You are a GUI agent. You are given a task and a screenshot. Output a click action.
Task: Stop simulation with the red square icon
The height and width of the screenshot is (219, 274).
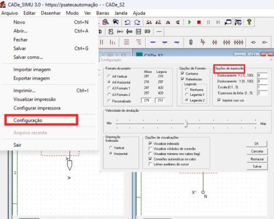(x=199, y=22)
